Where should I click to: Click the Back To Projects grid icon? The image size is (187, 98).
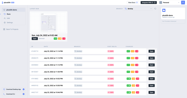click(x=4, y=29)
